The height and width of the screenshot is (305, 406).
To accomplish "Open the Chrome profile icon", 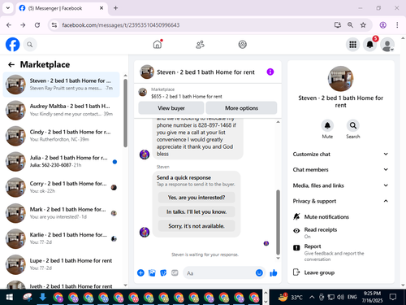I will pyautogui.click(x=382, y=25).
